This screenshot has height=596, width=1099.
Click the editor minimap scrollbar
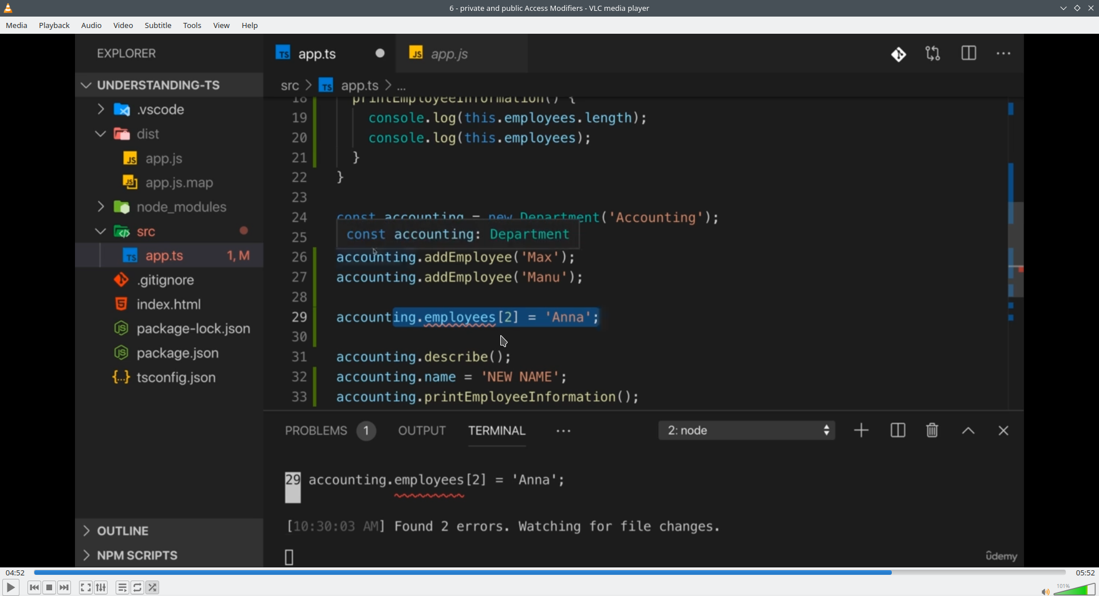(x=1015, y=249)
